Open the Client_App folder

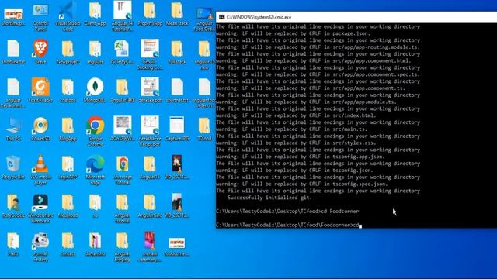[x=95, y=14]
